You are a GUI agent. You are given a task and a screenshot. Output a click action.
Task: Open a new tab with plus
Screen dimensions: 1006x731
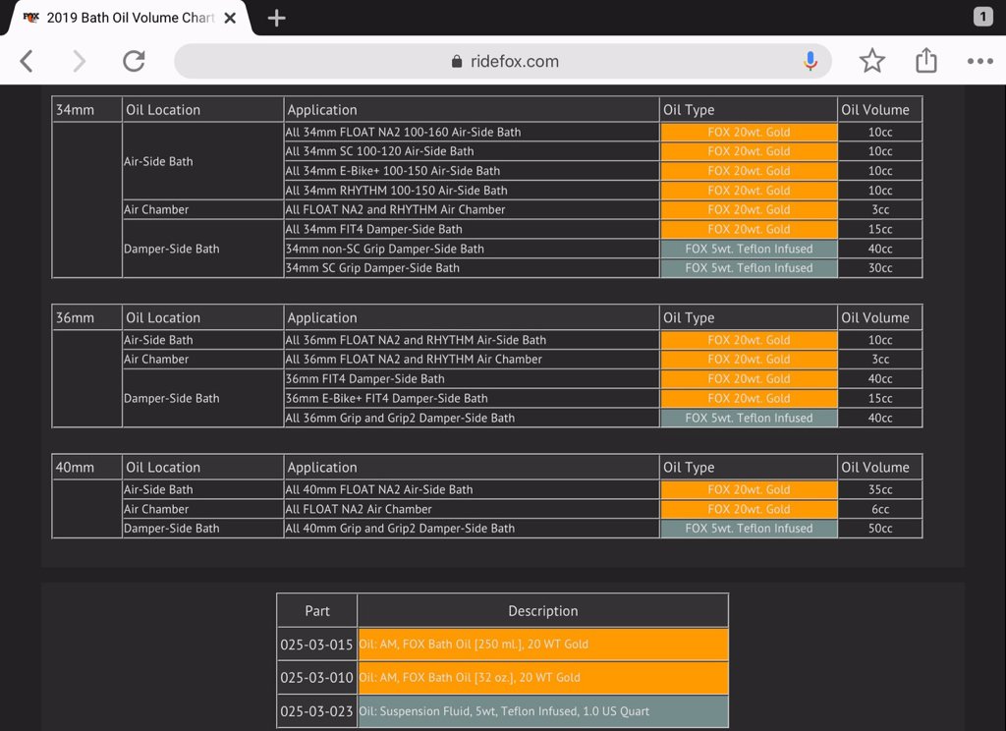click(x=276, y=18)
